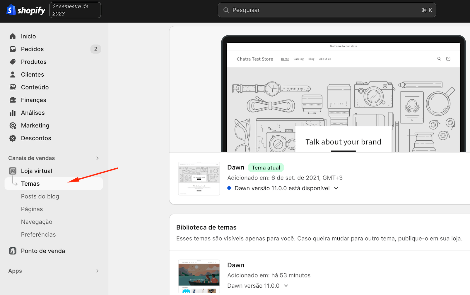Expand the Apps section chevron
This screenshot has height=295, width=470.
click(x=98, y=271)
